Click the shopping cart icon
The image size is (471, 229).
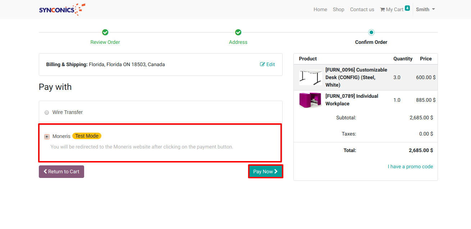coord(382,10)
